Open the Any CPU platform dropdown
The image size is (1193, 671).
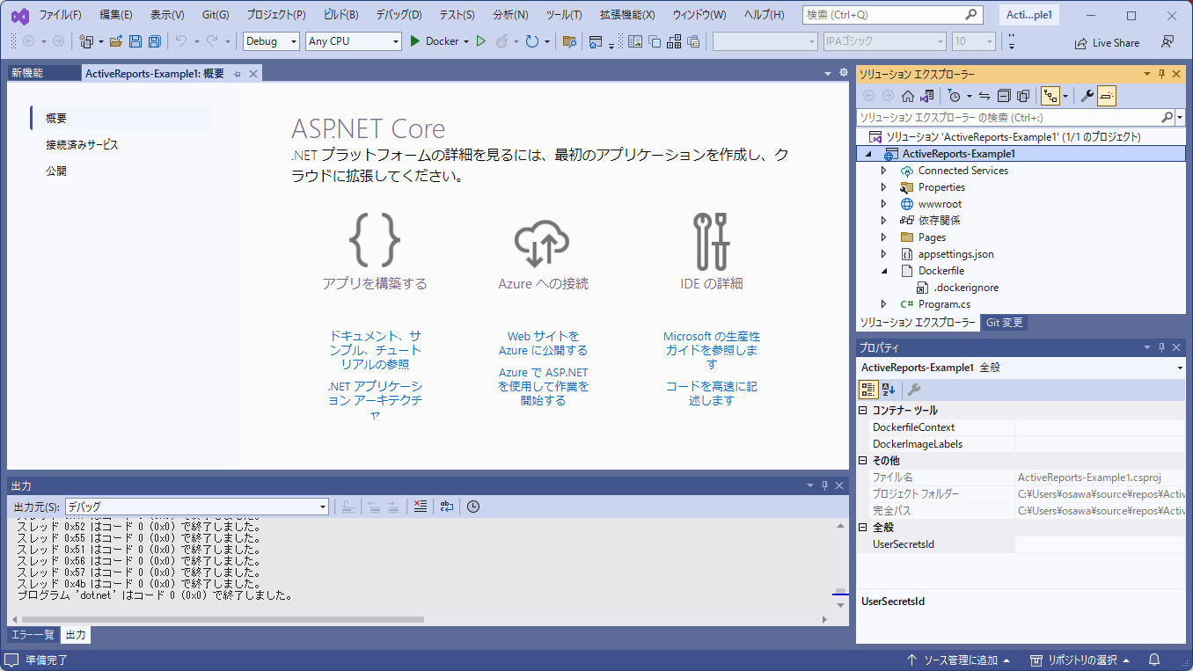(x=354, y=41)
